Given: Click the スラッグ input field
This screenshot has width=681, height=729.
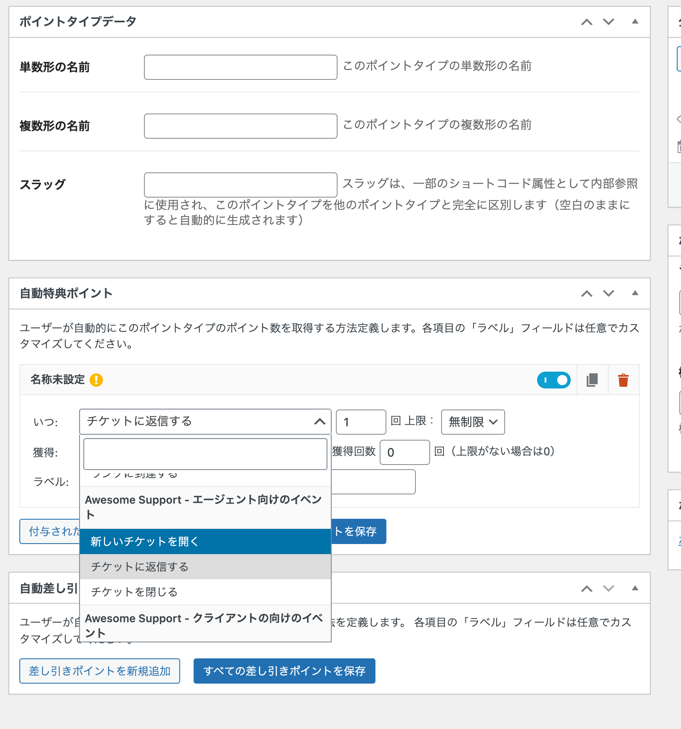Looking at the screenshot, I should [x=241, y=185].
